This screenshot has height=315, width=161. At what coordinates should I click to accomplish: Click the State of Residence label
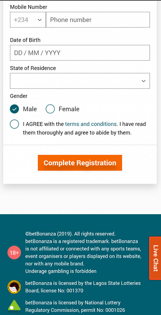[33, 68]
